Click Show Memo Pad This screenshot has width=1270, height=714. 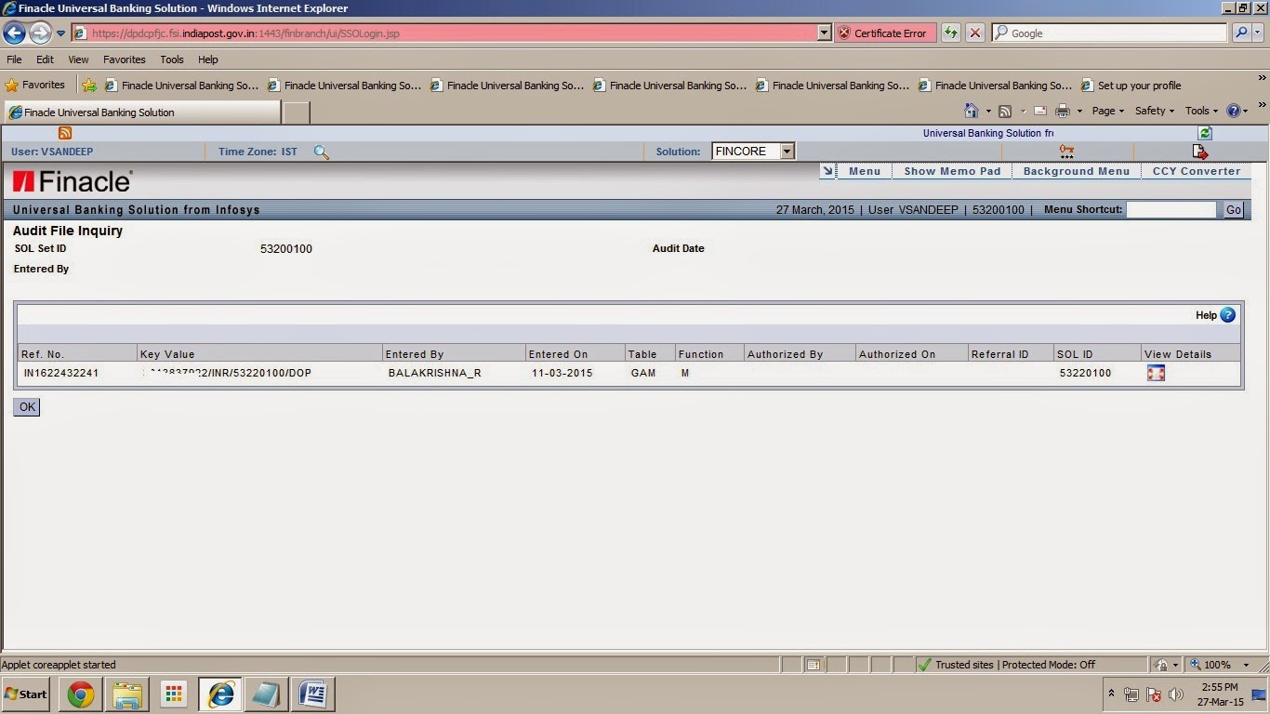952,171
